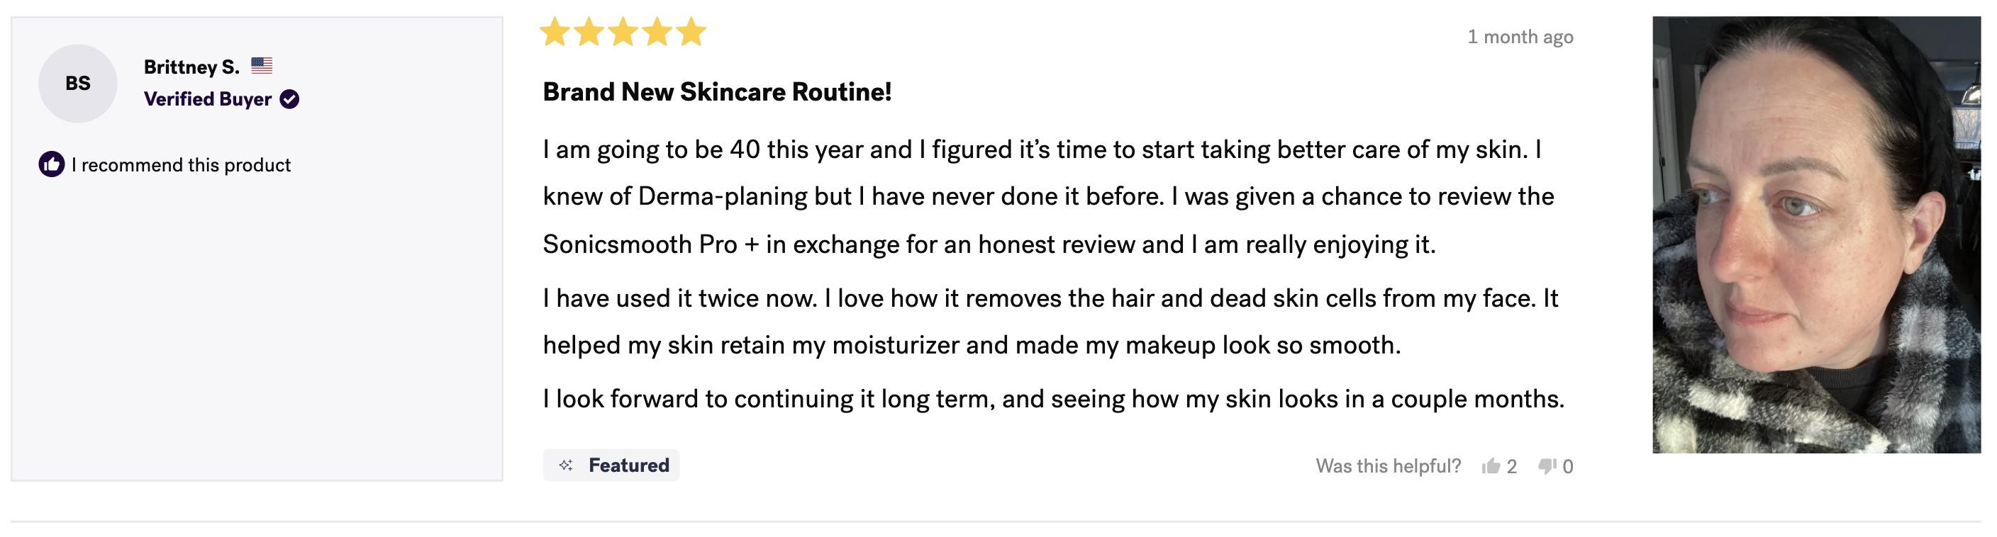
Task: Click the helpful vote count 2
Action: coord(1512,466)
